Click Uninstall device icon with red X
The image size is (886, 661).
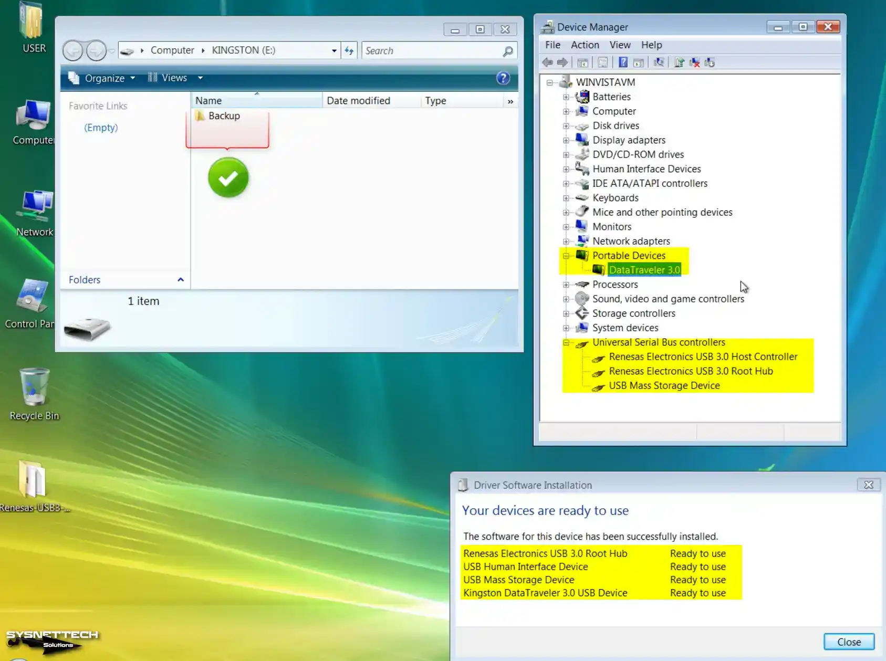point(694,62)
